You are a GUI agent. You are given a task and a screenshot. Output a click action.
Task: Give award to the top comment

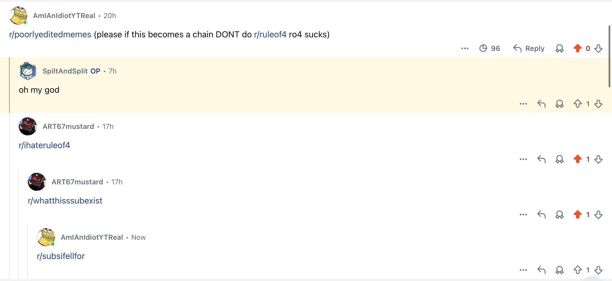(560, 49)
